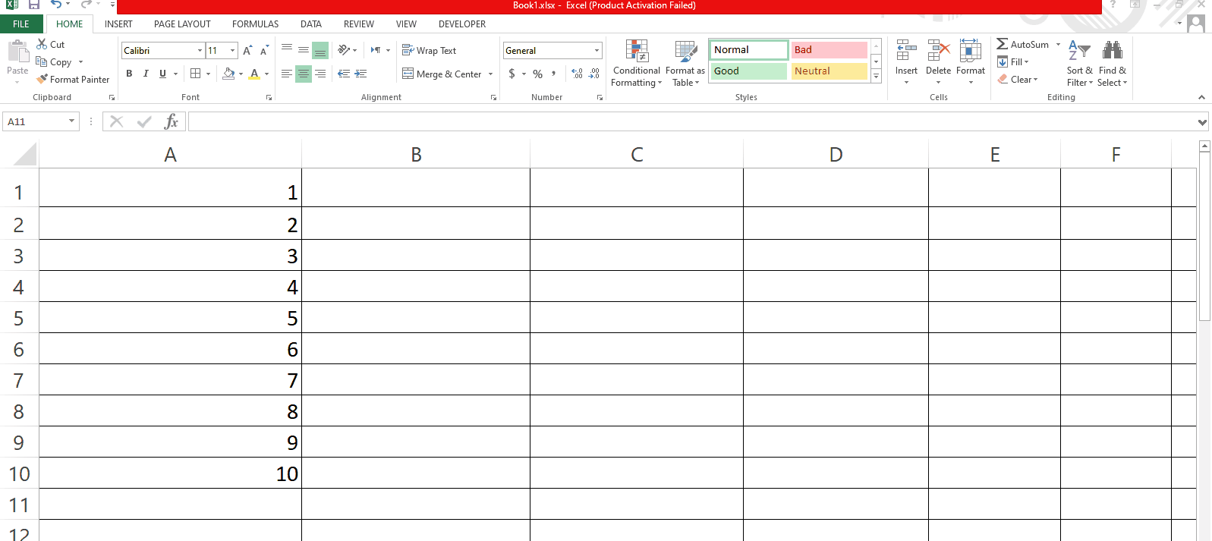Click the Cut scissors icon
Viewport: 1212px width, 541px height.
click(x=42, y=44)
